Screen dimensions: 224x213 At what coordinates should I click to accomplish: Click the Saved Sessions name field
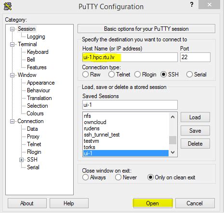pyautogui.click(x=130, y=105)
